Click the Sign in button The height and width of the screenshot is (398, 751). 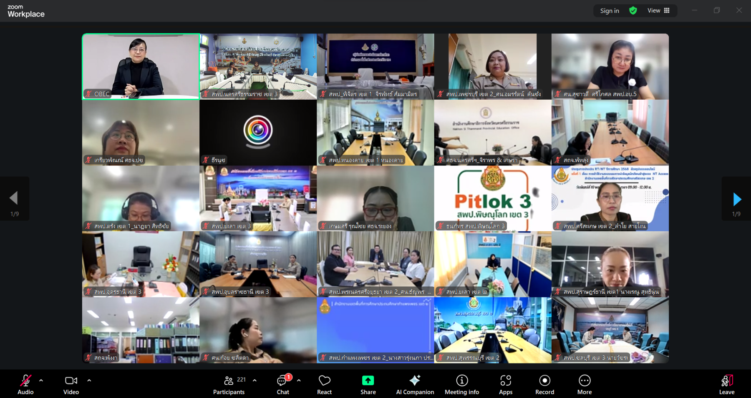(x=609, y=11)
